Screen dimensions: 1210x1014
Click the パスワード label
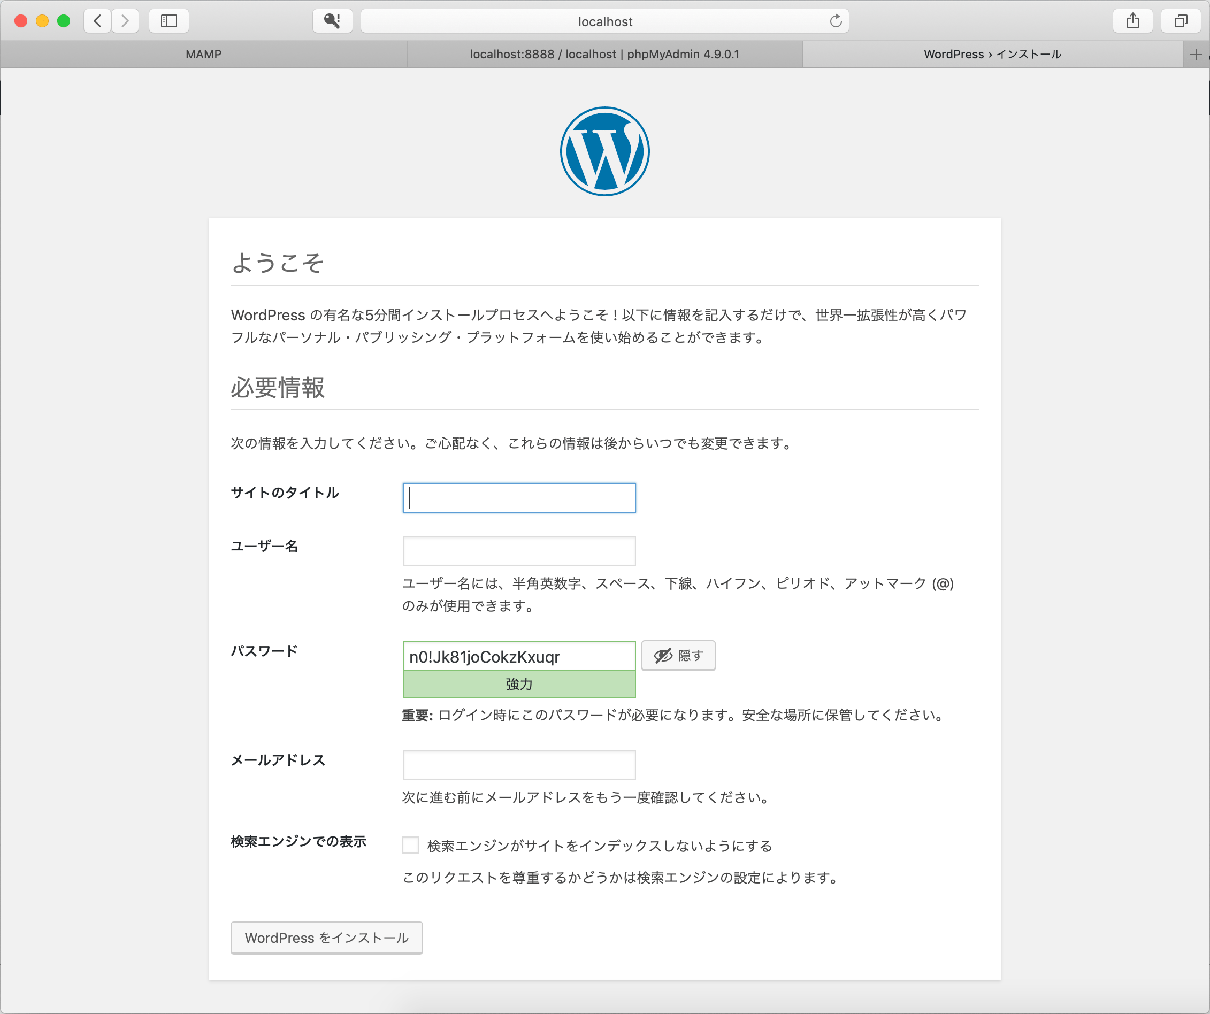[264, 651]
